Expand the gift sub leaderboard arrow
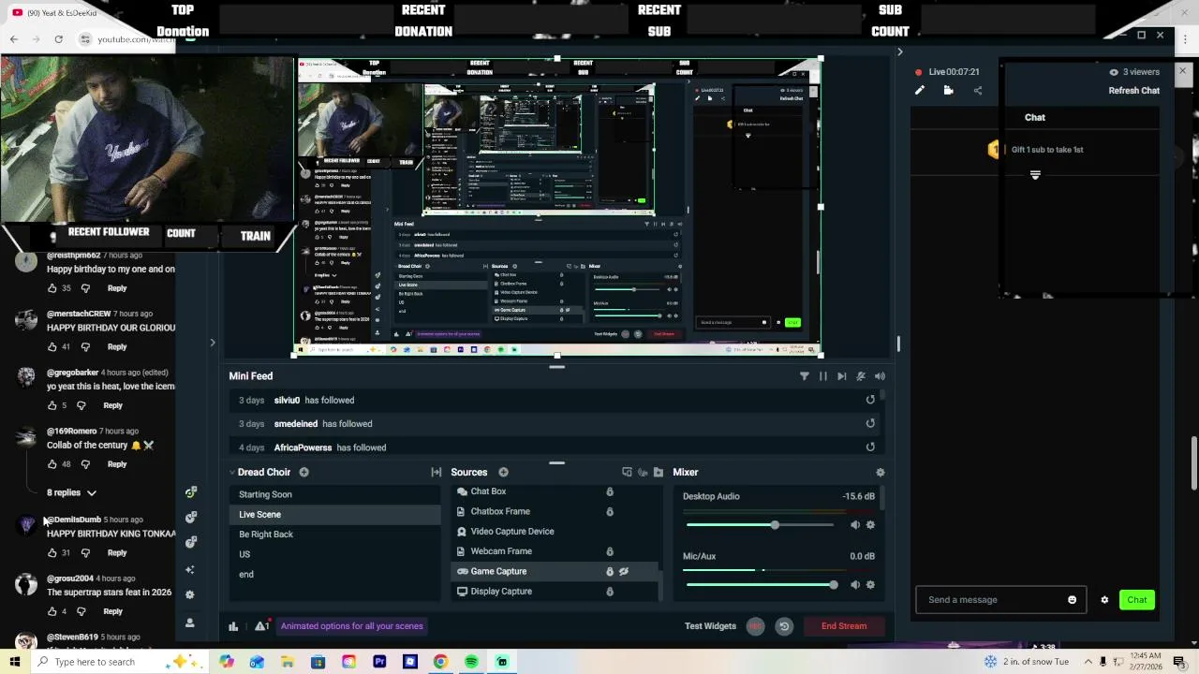 (1035, 175)
